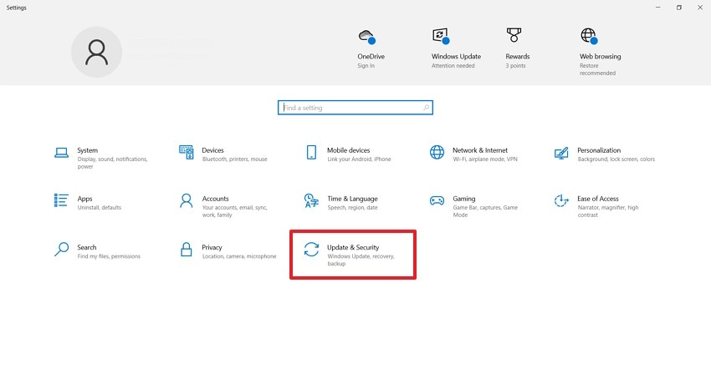Click the Privacy padlock icon
This screenshot has width=711, height=379.
coord(187,249)
